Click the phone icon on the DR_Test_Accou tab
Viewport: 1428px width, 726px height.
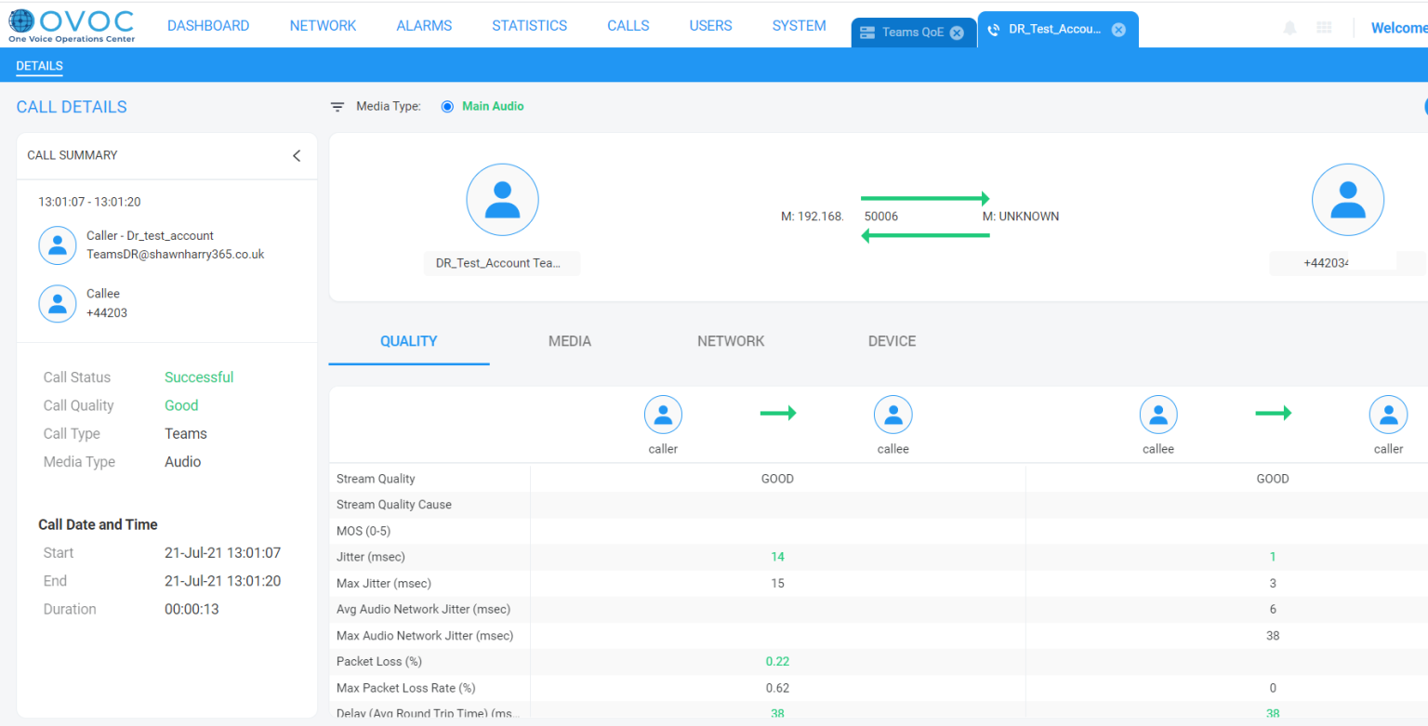992,29
